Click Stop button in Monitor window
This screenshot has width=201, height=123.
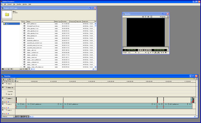click(144, 50)
